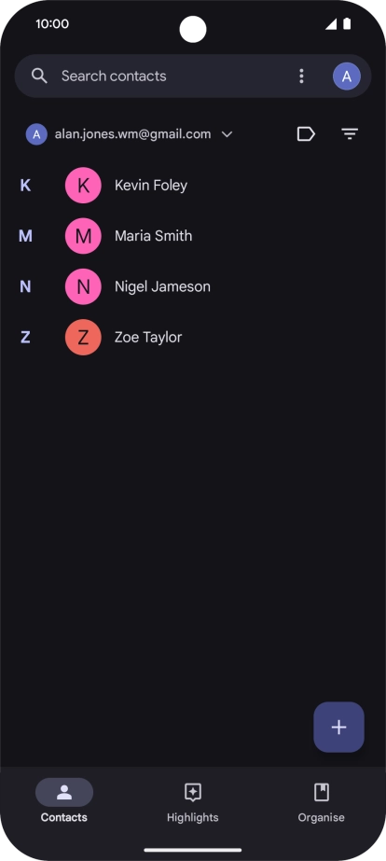Switch to the Organise tab
Image resolution: width=386 pixels, height=861 pixels.
click(x=322, y=803)
